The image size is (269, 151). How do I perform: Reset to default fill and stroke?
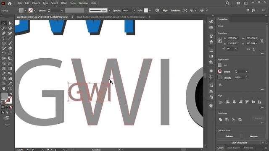[2, 102]
